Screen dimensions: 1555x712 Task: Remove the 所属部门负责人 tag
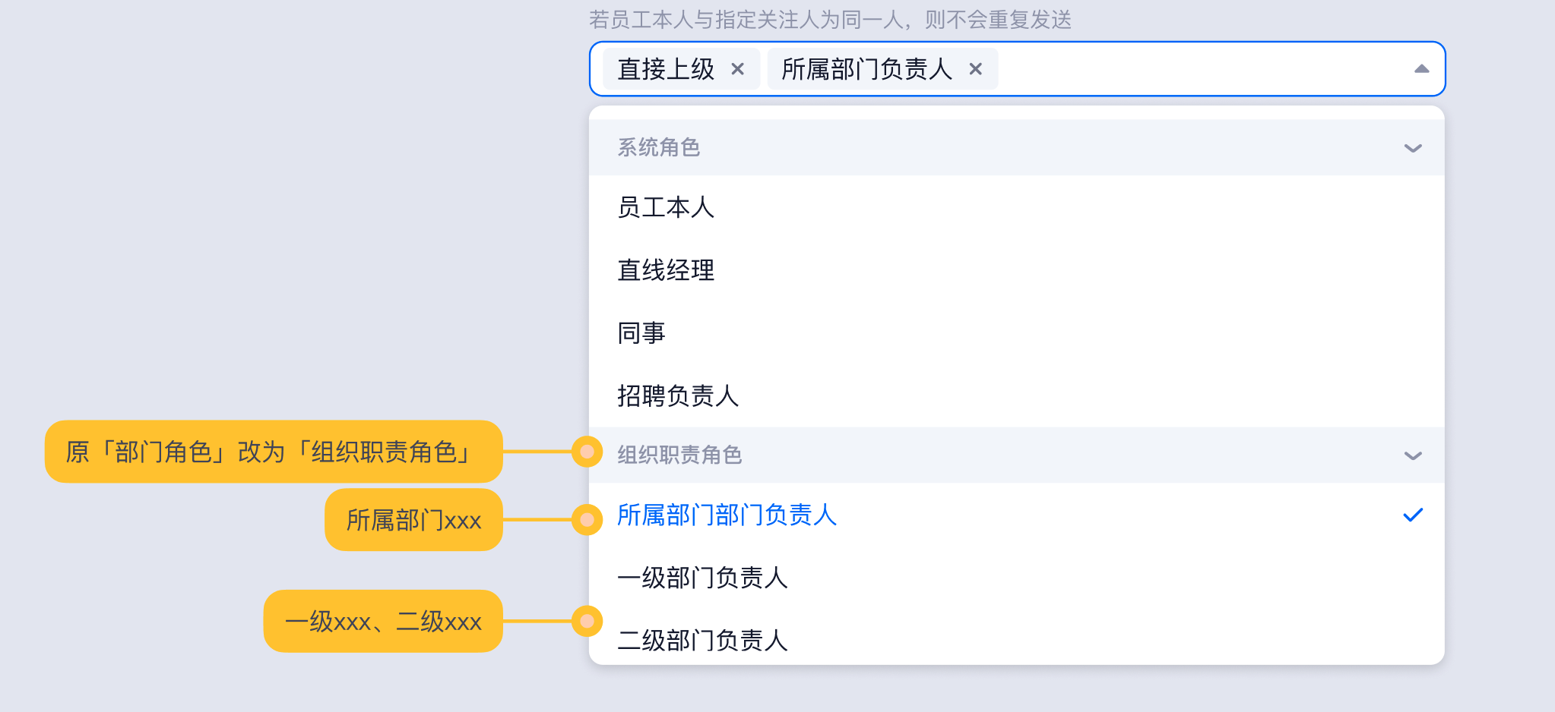(976, 69)
